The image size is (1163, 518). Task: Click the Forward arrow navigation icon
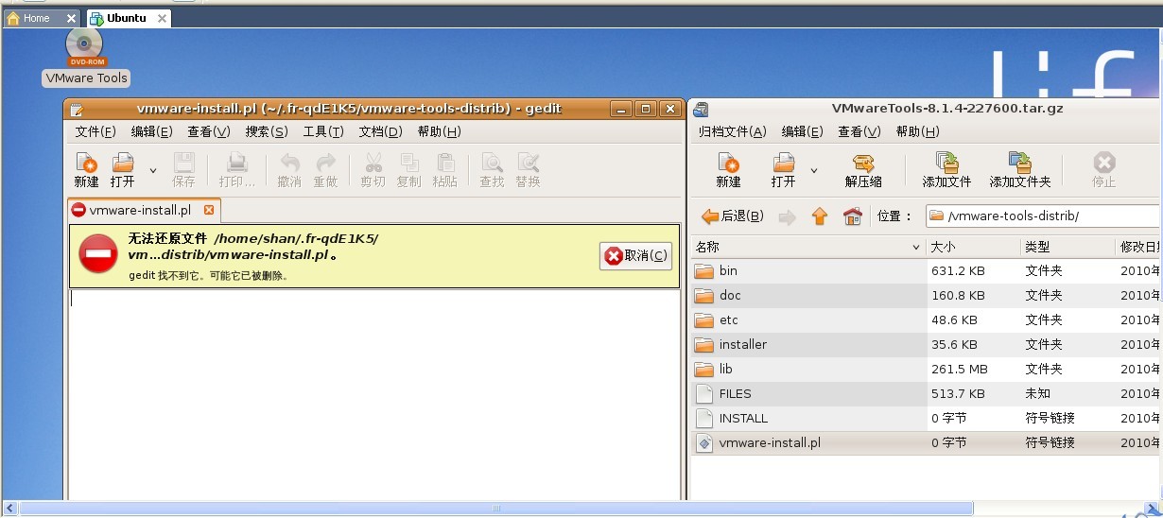pos(787,217)
